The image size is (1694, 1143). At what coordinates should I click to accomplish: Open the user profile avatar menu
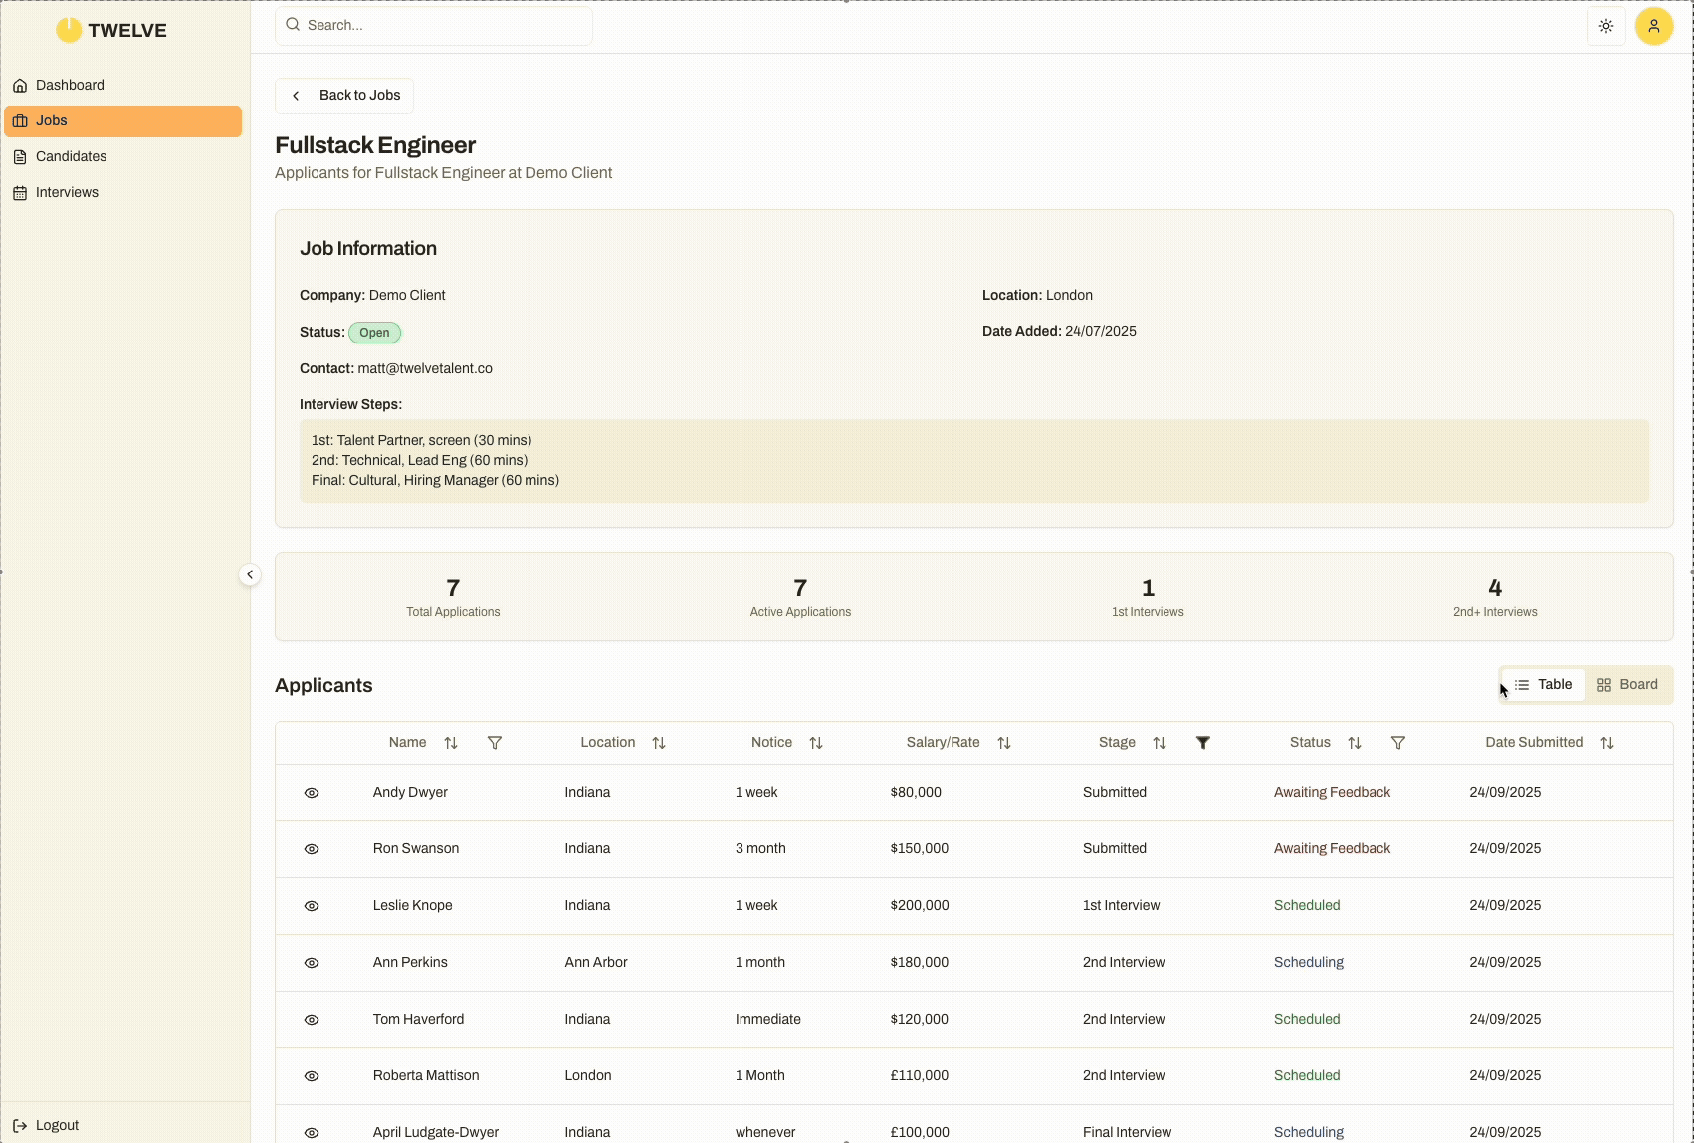pos(1653,26)
